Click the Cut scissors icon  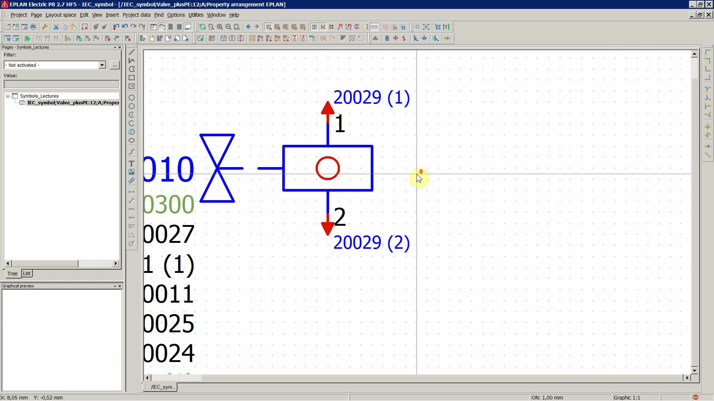coord(56,27)
